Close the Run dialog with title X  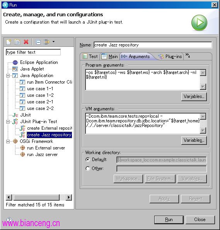(215, 5)
